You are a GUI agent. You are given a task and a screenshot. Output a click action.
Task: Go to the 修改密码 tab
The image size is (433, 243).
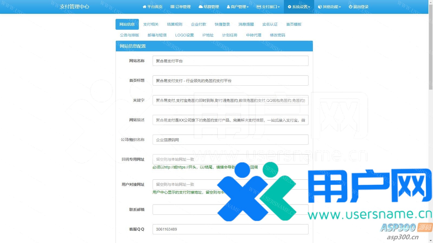point(277,35)
